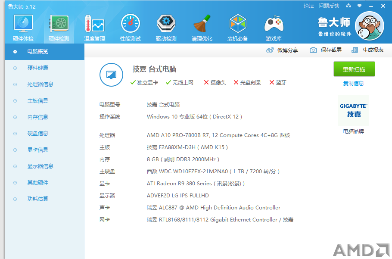Open the 问题反馈 feedback link
The width and height of the screenshot is (392, 259).
point(329,6)
